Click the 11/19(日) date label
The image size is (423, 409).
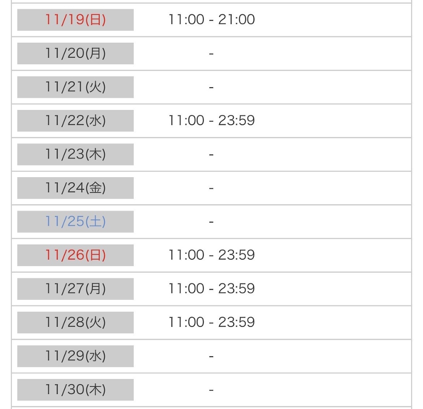(75, 20)
